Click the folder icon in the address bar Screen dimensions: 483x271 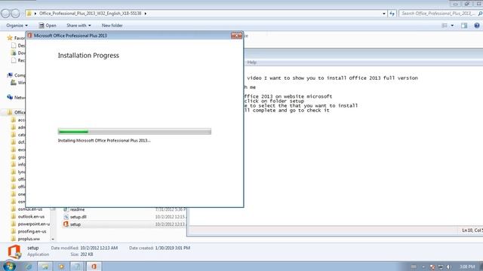click(x=29, y=14)
